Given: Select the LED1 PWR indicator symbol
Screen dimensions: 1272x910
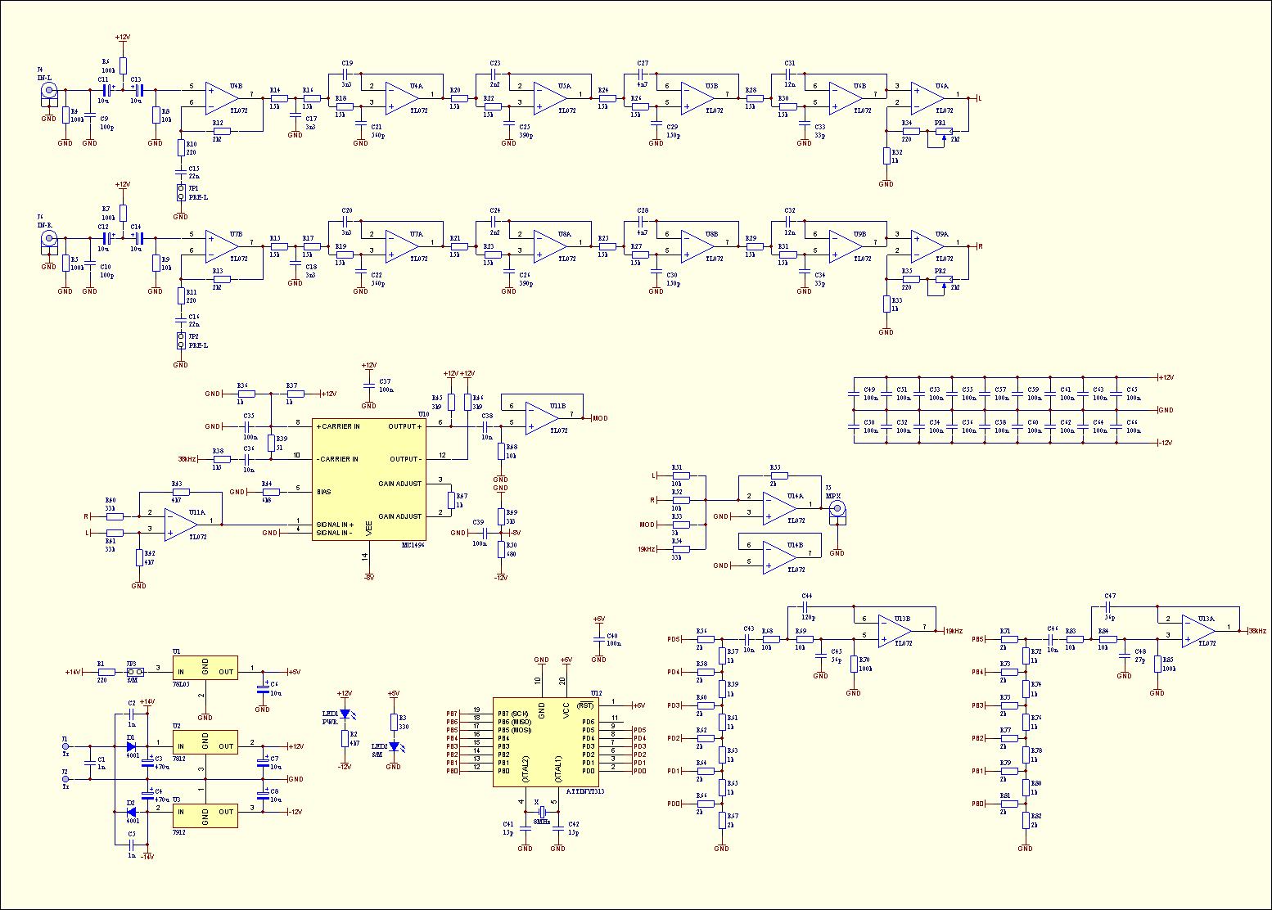Looking at the screenshot, I should (345, 714).
